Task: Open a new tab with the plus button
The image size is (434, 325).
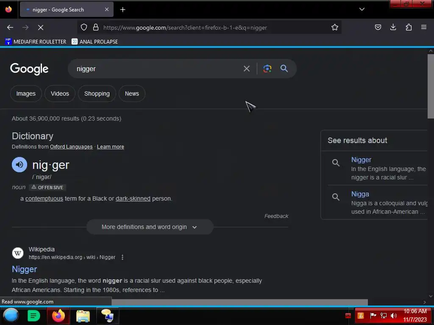Action: pos(122,10)
